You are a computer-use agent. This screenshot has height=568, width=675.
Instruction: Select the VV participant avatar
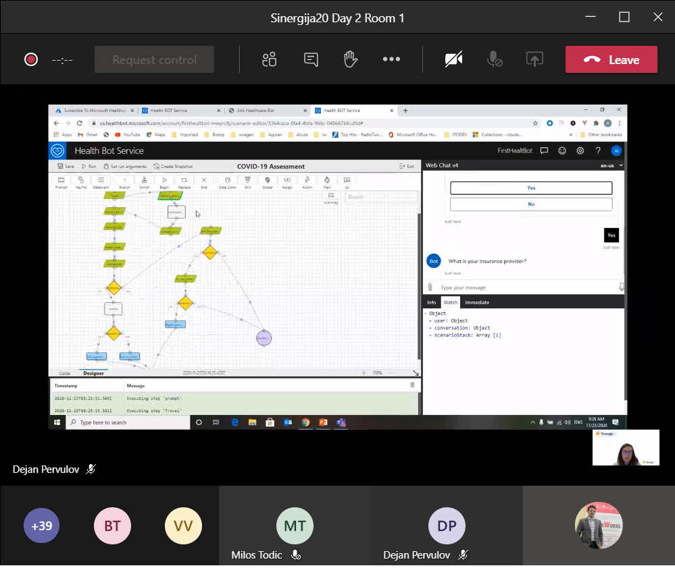coord(183,525)
